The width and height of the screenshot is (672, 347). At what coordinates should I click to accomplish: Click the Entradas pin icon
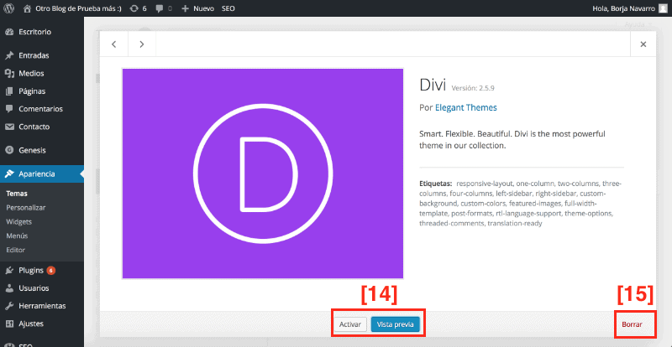click(x=9, y=55)
